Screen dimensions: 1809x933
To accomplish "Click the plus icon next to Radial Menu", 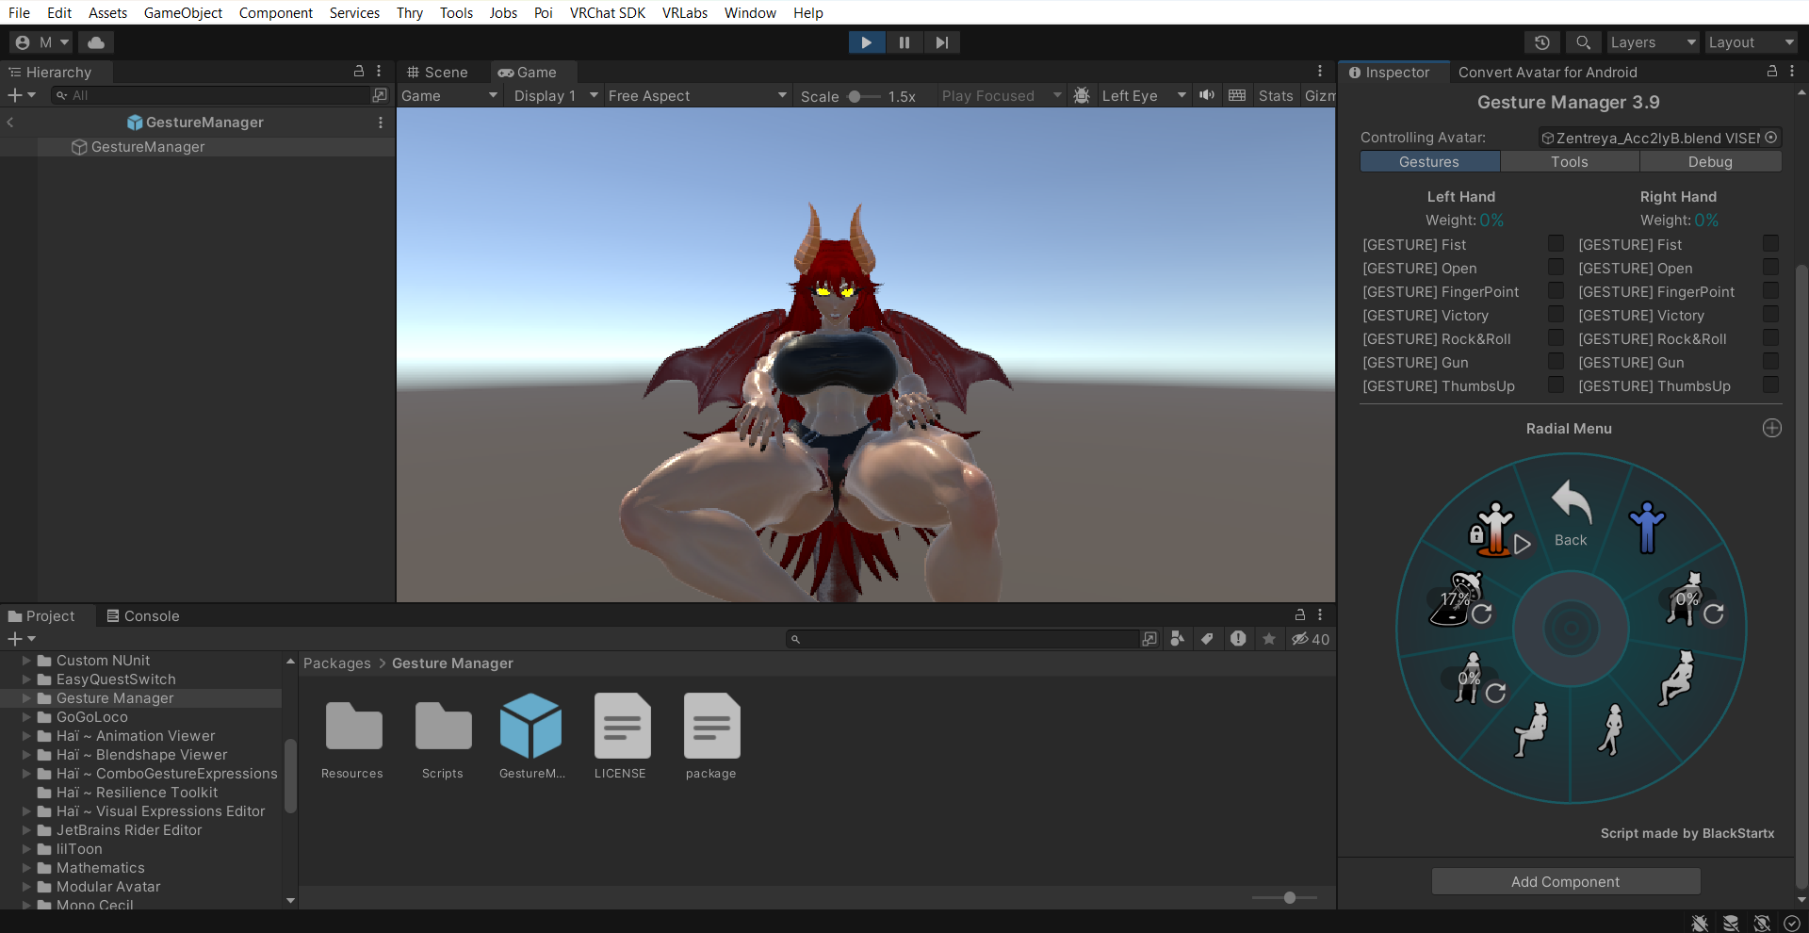I will (x=1772, y=428).
